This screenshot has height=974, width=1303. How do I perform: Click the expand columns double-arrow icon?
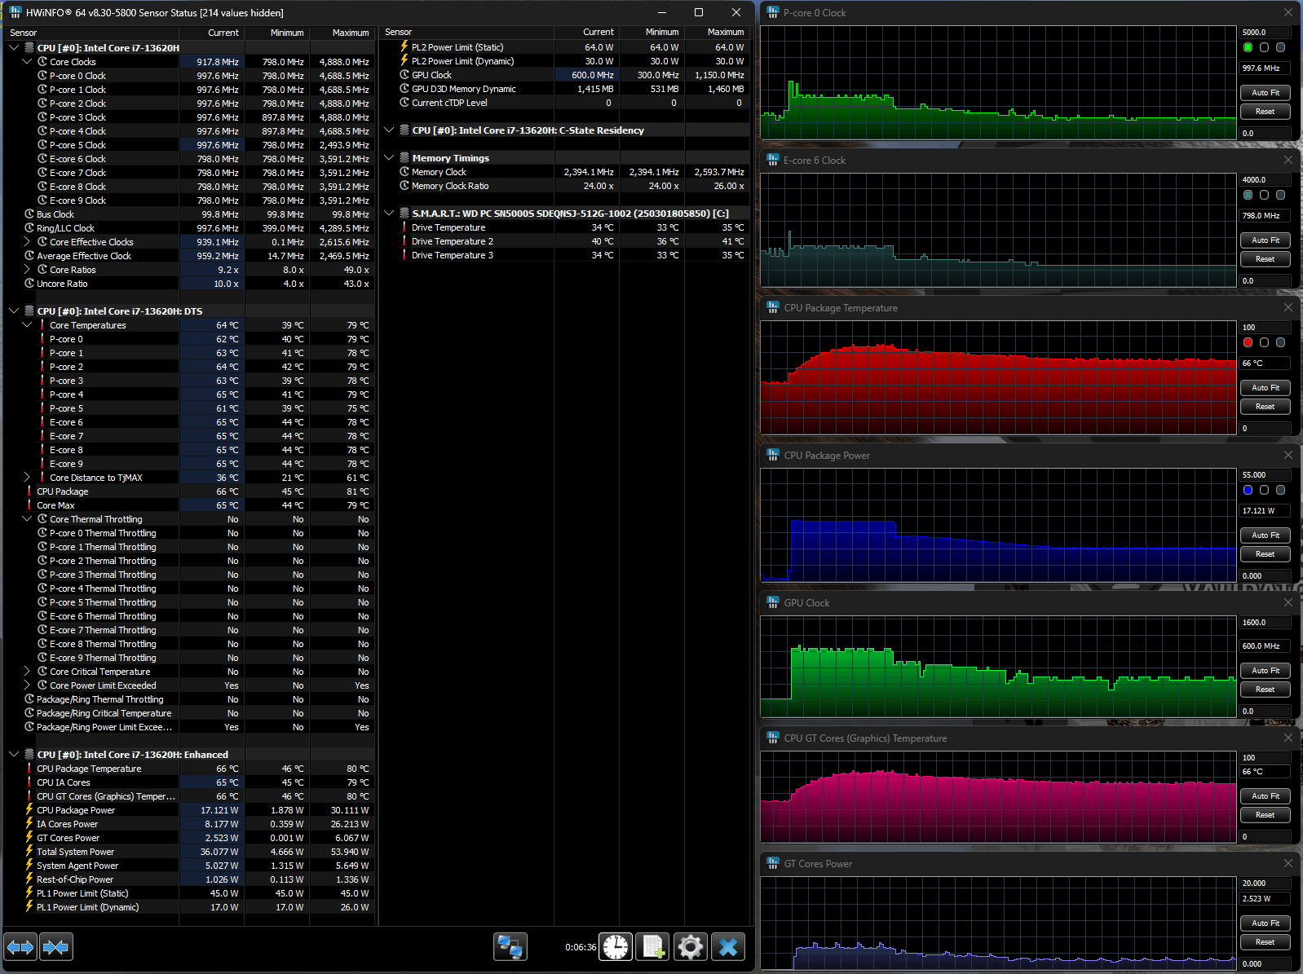coord(20,947)
